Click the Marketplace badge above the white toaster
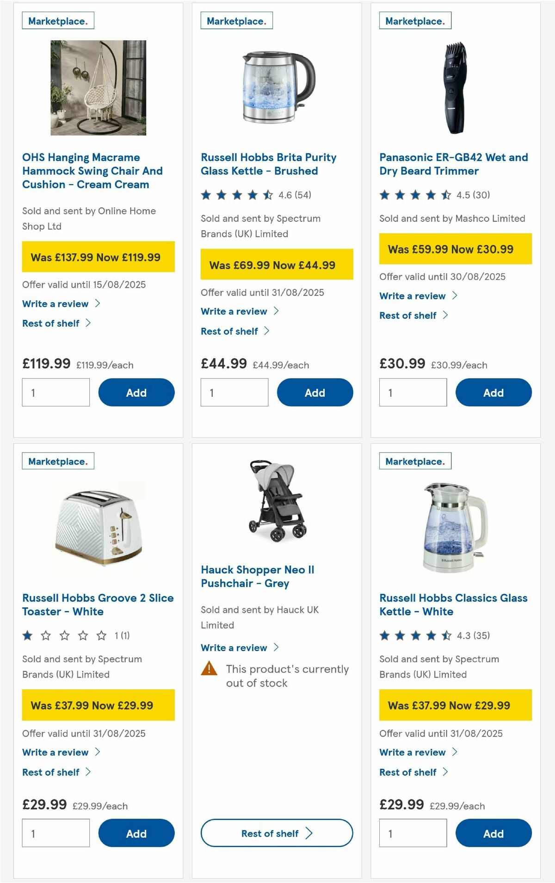555x883 pixels. (58, 460)
